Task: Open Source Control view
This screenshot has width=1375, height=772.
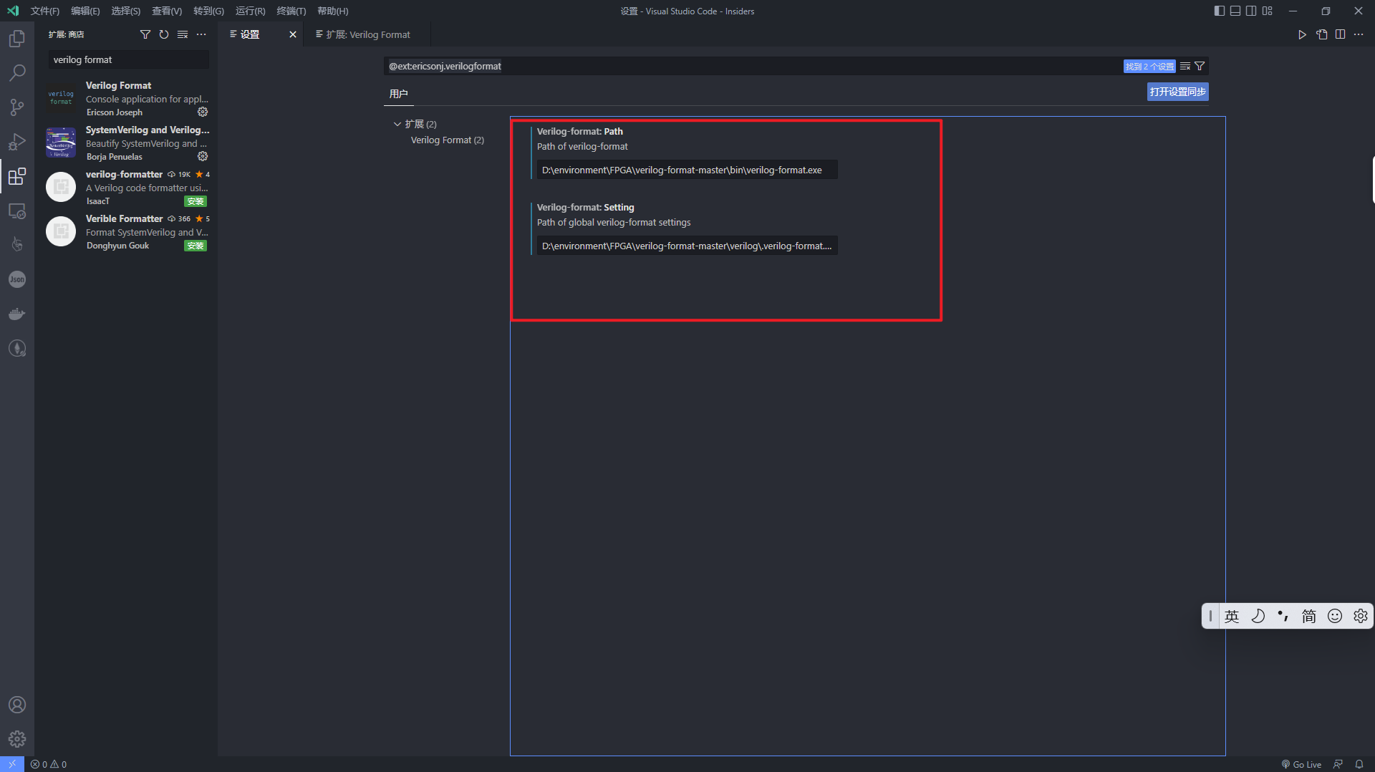Action: click(x=17, y=107)
